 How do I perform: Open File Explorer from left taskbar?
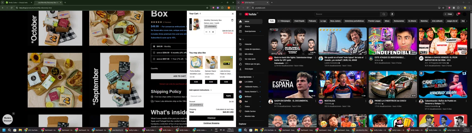(20, 130)
